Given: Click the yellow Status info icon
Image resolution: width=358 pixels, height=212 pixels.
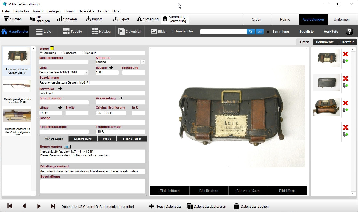Looking at the screenshot, I should coord(52,49).
